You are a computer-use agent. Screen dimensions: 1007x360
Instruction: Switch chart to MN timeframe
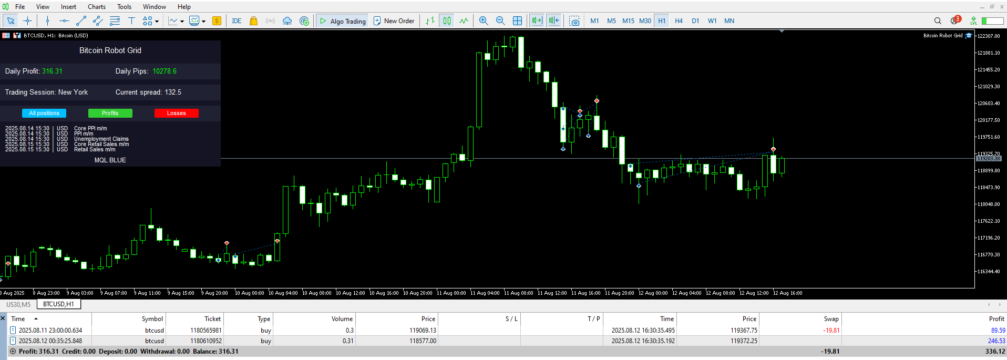[x=729, y=21]
